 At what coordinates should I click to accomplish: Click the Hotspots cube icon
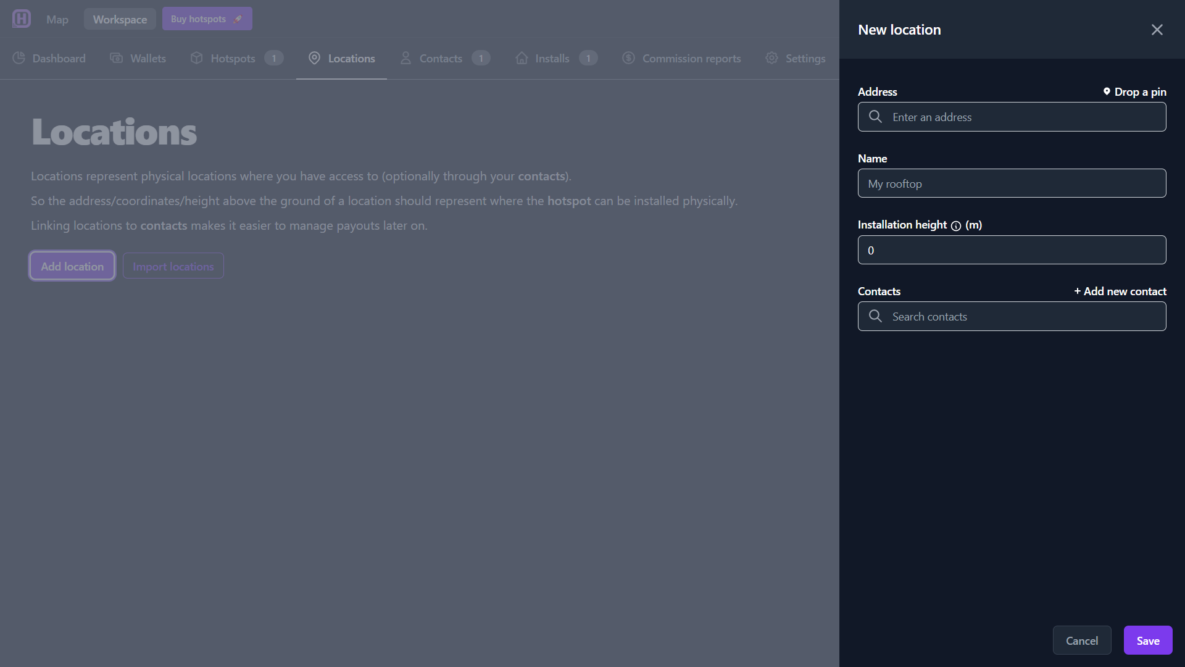[x=196, y=58]
